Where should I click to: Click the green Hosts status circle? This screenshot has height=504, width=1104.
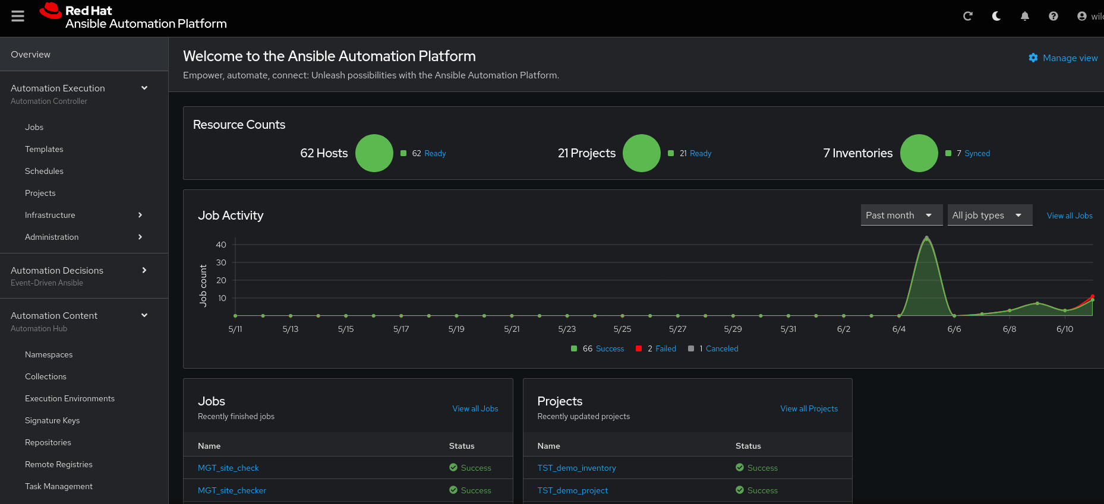[374, 153]
